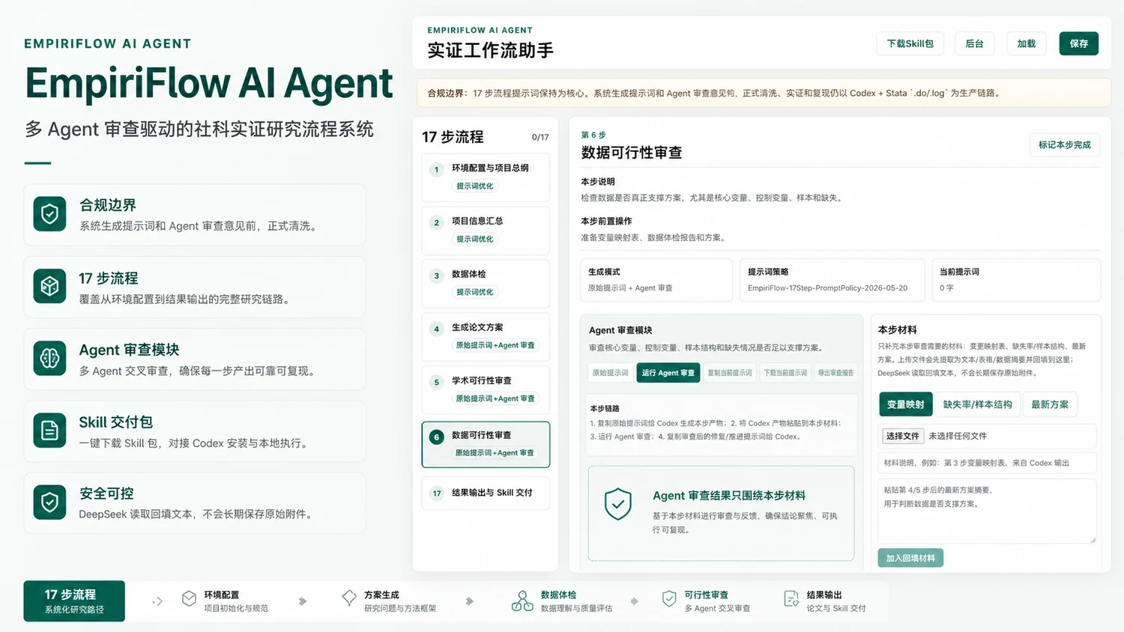Click the 下载Skill包 button

910,43
